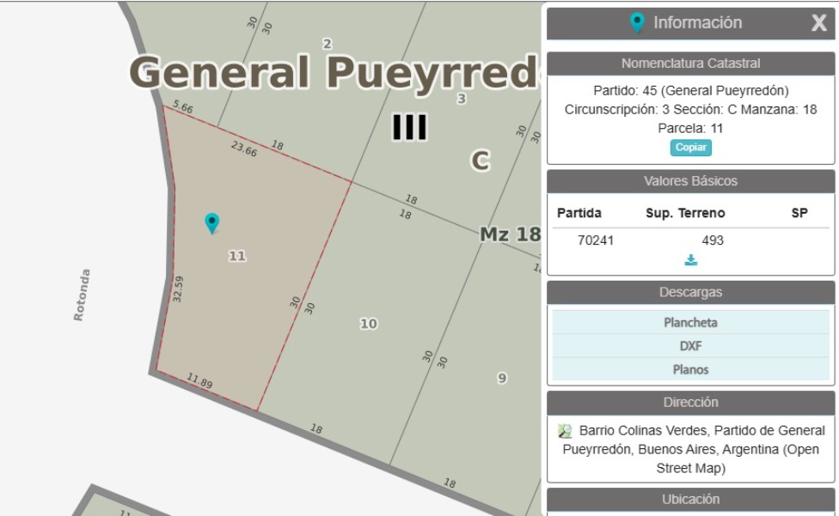Close the Información panel with the X
839x516 pixels.
tap(818, 23)
